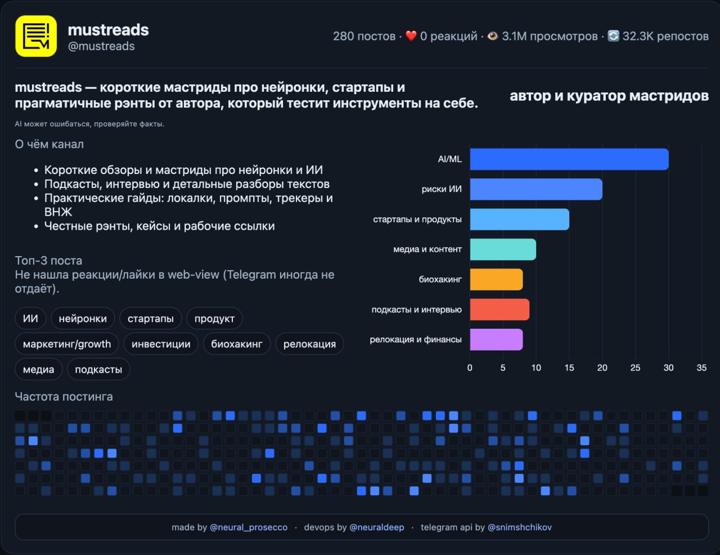This screenshot has height=555, width=720.
Task: Open the @neural_prosecco link
Action: coord(248,527)
